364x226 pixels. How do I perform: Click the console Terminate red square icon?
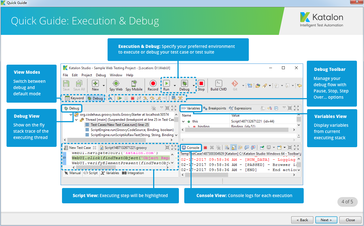pos(205,147)
